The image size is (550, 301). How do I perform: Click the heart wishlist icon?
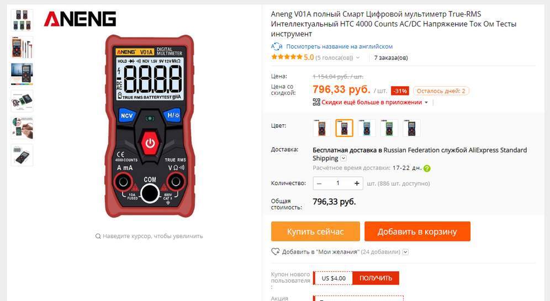(276, 251)
